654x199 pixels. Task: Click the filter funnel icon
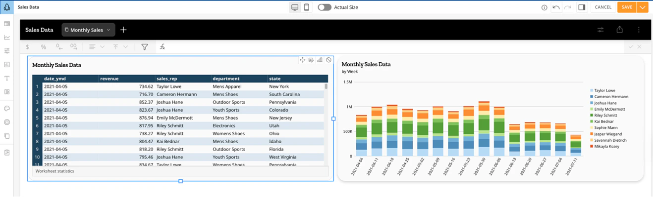tap(145, 47)
